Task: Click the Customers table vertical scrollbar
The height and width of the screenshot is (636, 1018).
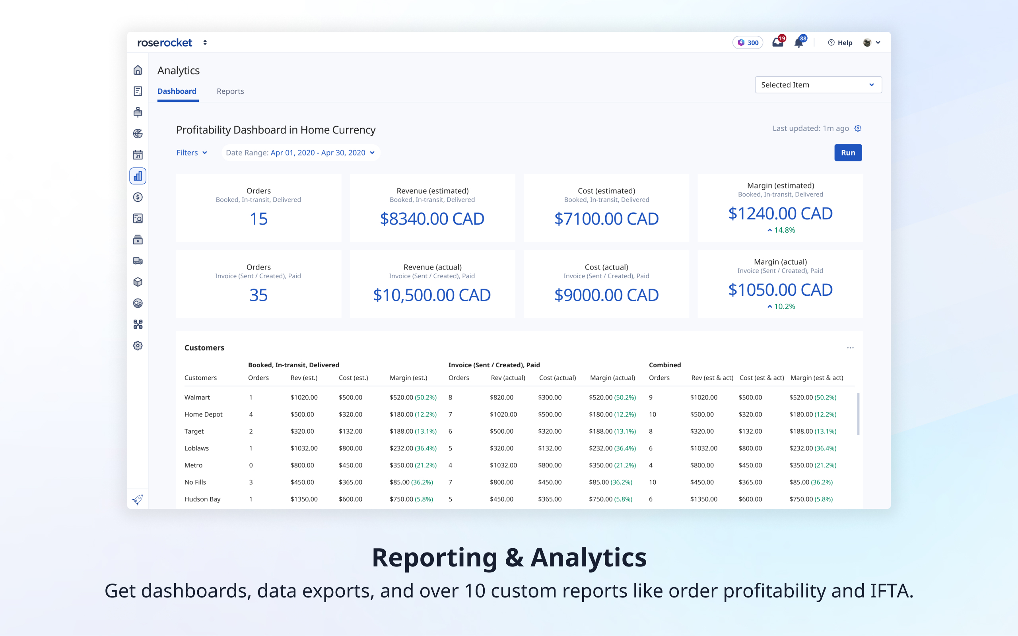Action: [858, 414]
